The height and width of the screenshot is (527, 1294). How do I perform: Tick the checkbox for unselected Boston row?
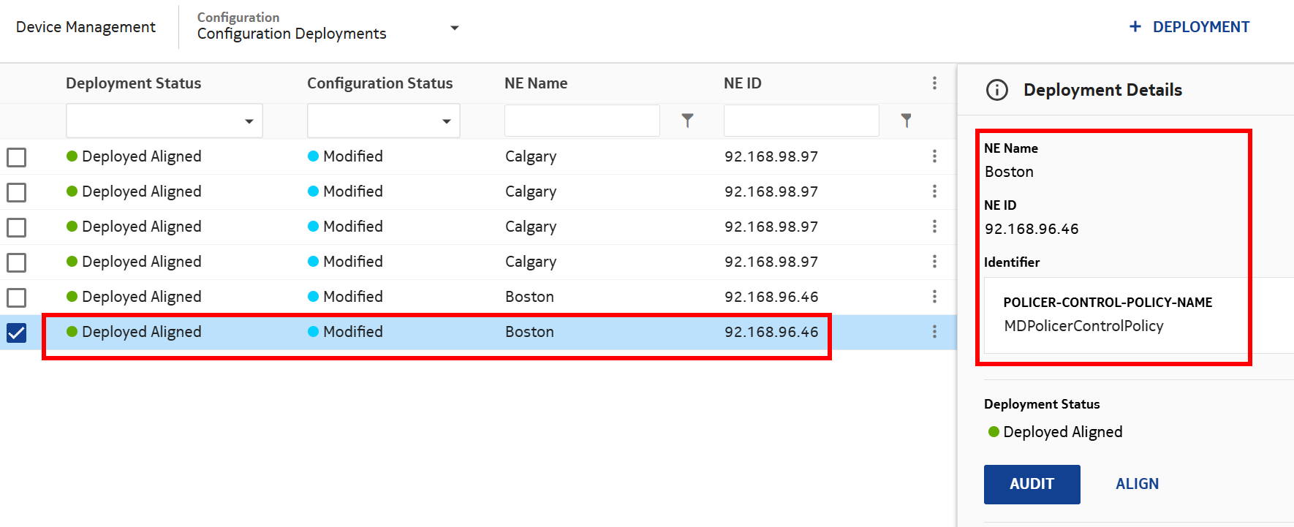click(16, 297)
